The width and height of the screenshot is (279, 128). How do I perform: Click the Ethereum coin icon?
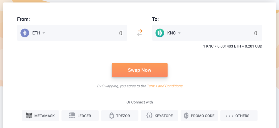point(25,33)
